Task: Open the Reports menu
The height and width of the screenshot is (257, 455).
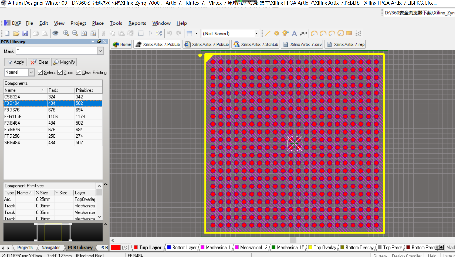Action: [x=137, y=23]
